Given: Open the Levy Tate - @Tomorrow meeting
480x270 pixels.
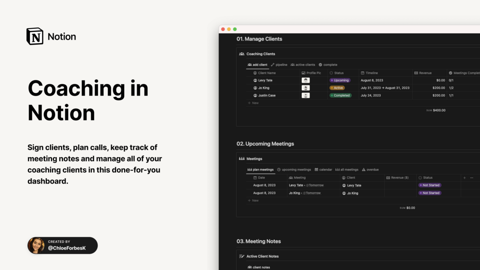Looking at the screenshot, I should pos(306,185).
